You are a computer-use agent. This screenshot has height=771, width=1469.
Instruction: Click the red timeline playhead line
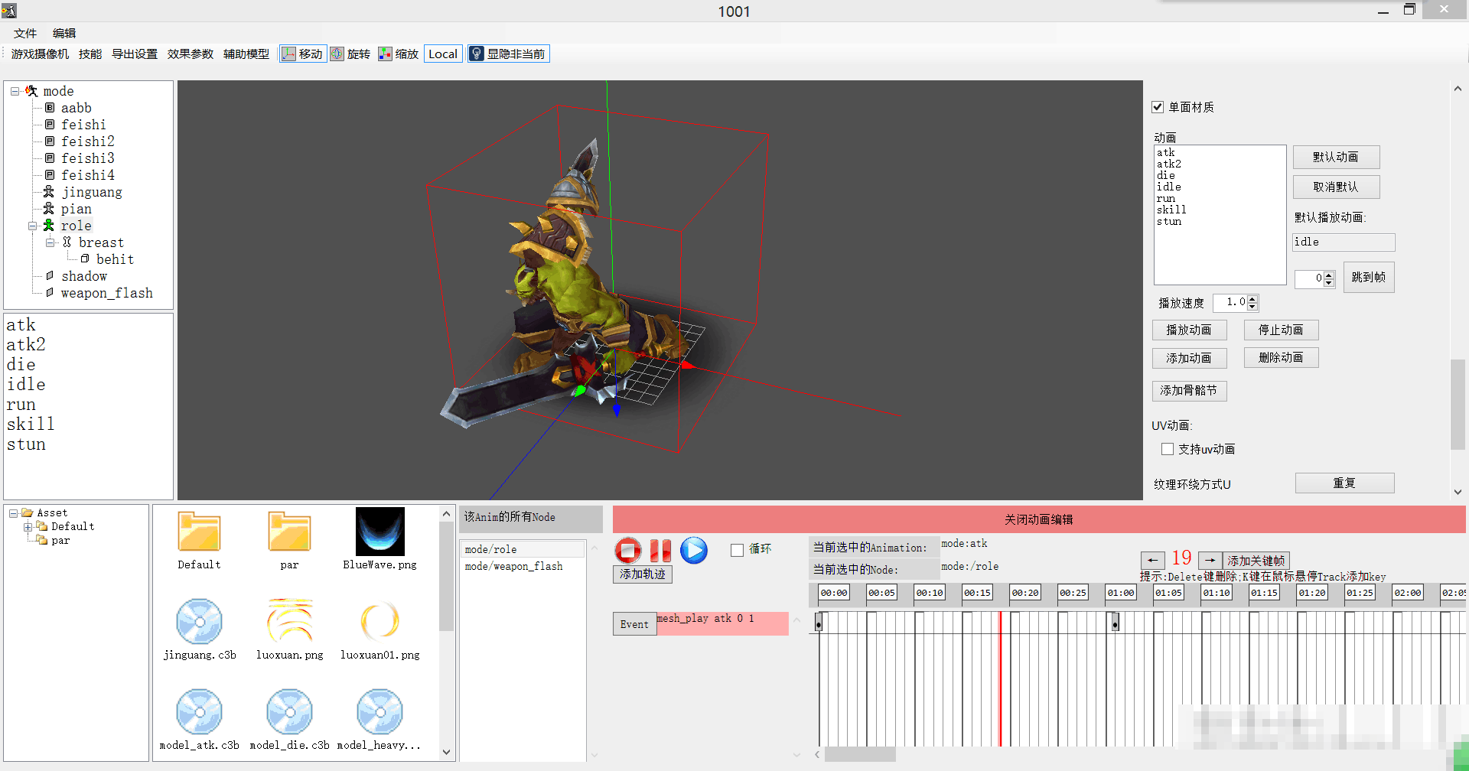coord(1000,678)
